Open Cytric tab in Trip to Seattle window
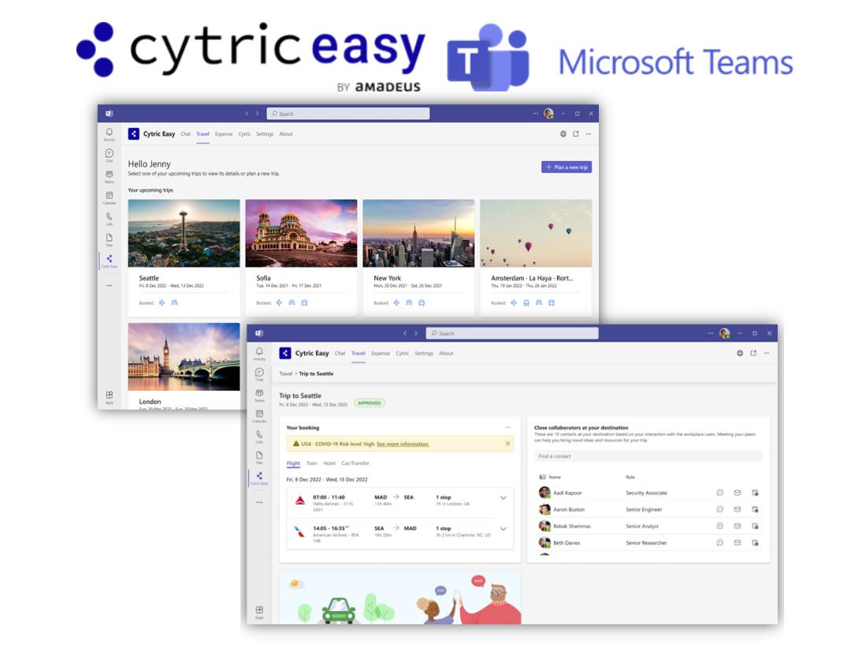 [x=402, y=353]
